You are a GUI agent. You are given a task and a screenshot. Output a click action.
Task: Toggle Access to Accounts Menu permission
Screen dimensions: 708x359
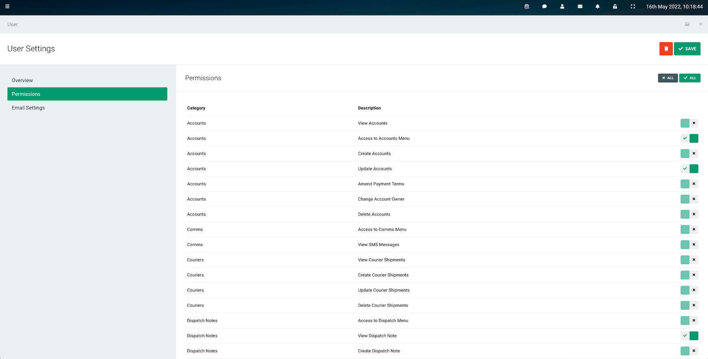[x=690, y=138]
